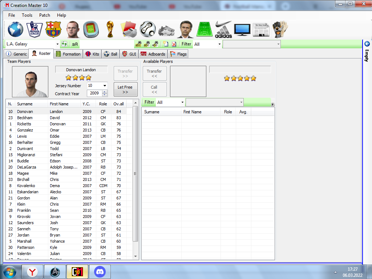Viewport: 372px width, 279px height.
Task: Select the Premier League leagues icon
Action: [x=34, y=30]
